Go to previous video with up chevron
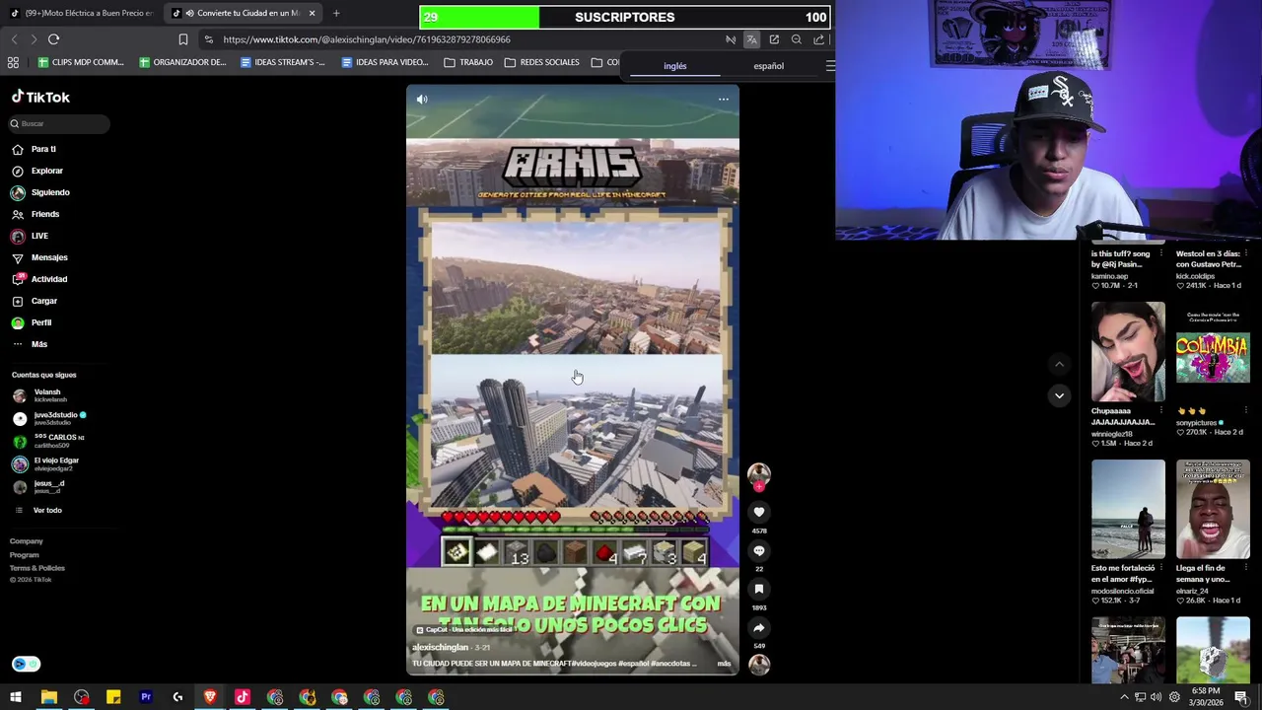1262x710 pixels. tap(1059, 364)
